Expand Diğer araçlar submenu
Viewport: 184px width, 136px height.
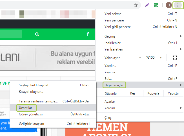click(140, 85)
